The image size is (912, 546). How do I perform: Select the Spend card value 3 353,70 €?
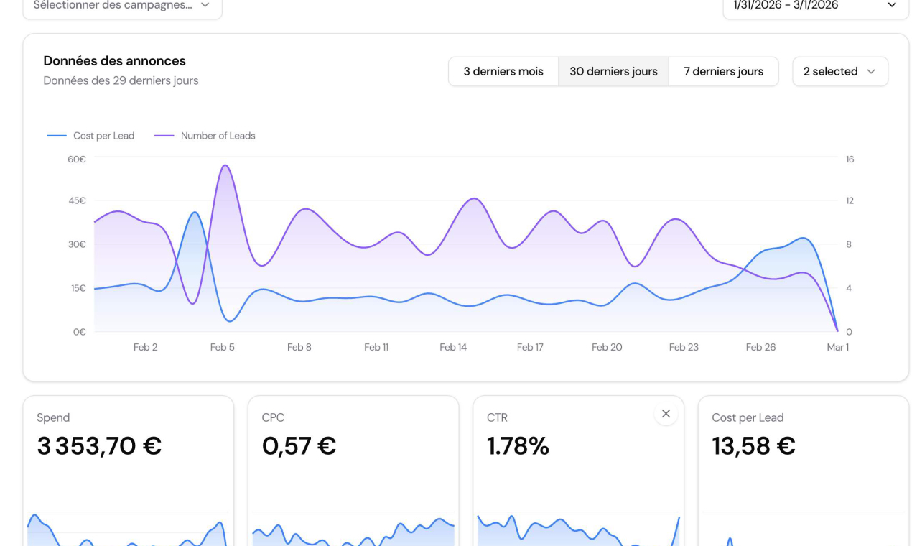99,446
